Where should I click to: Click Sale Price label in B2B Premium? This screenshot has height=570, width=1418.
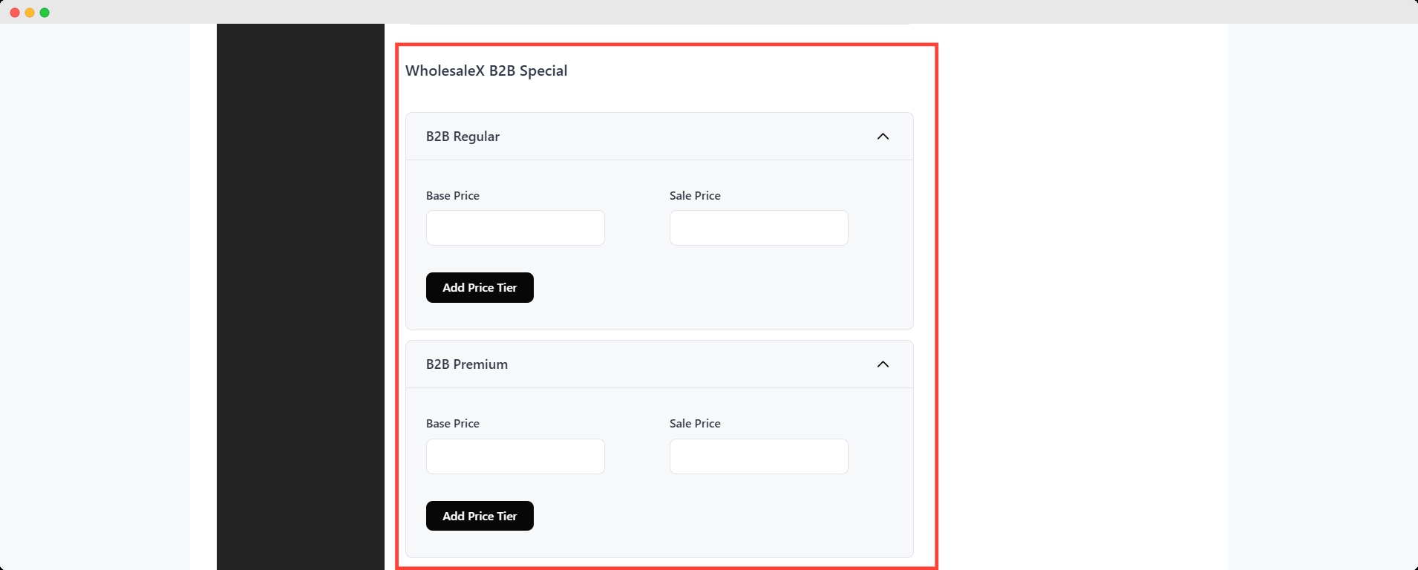point(695,424)
